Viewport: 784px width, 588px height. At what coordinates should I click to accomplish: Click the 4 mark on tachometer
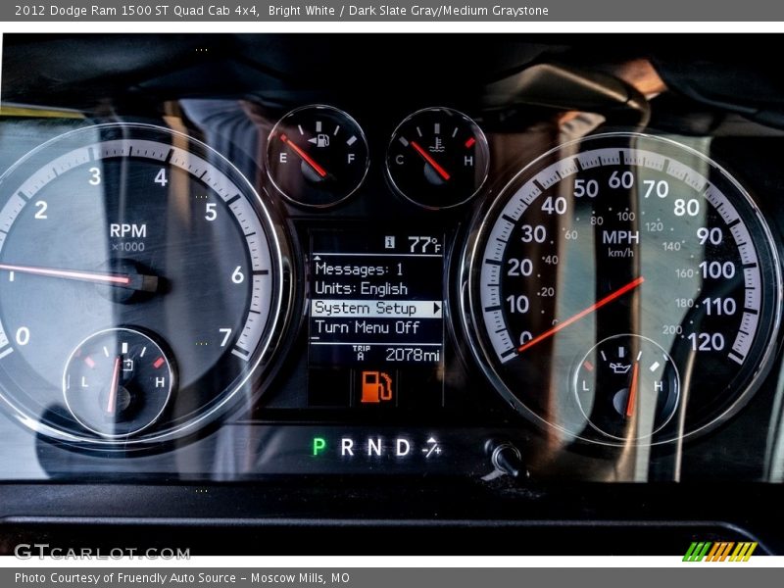[x=161, y=177]
